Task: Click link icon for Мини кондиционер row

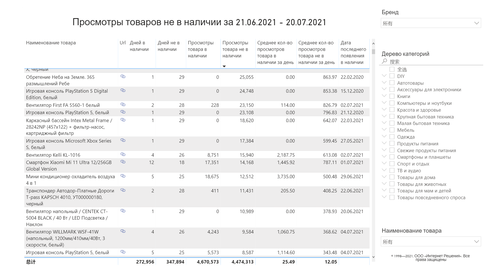Action: tap(123, 176)
